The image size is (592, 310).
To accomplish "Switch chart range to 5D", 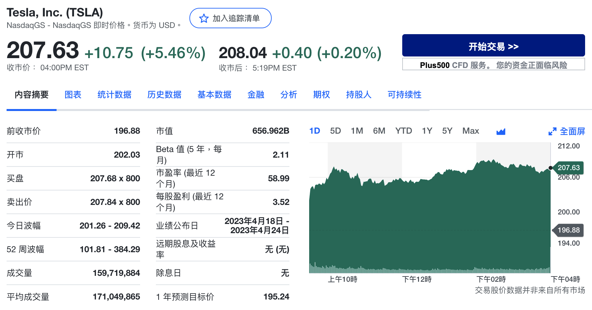I will (x=335, y=131).
